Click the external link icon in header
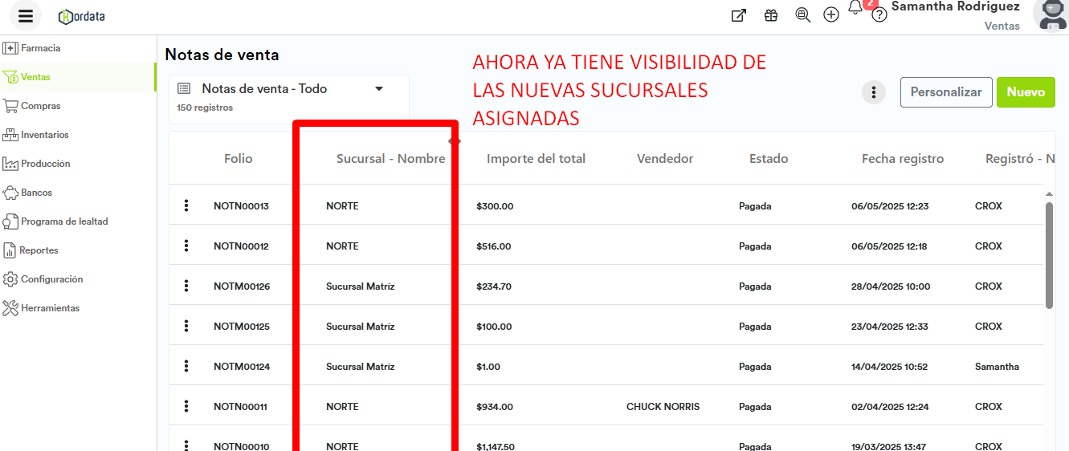 [x=738, y=15]
